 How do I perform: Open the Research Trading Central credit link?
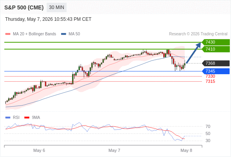click(198, 34)
